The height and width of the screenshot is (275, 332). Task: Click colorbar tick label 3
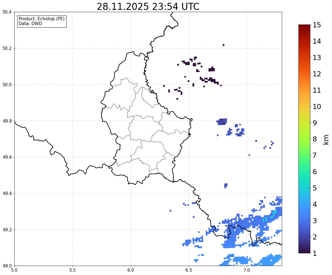315,221
